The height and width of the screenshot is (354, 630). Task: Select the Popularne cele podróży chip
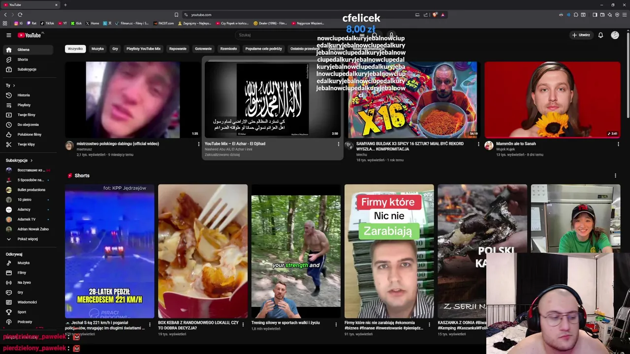pyautogui.click(x=263, y=49)
